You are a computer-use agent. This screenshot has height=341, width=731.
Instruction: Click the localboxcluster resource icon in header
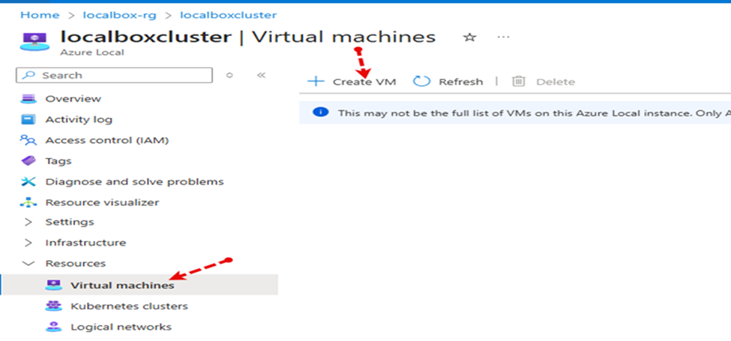[34, 40]
